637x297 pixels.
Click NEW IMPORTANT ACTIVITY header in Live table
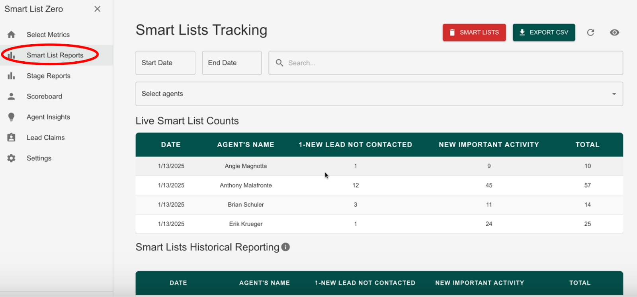pyautogui.click(x=489, y=145)
